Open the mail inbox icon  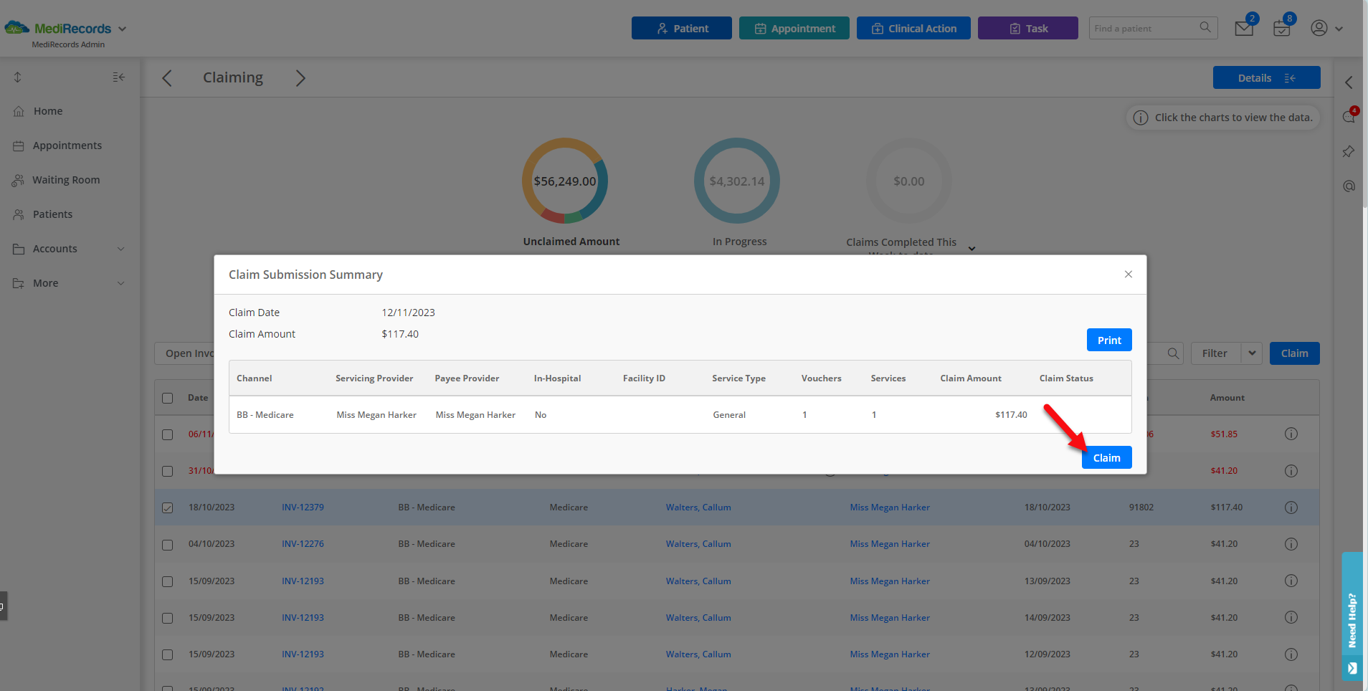point(1244,29)
